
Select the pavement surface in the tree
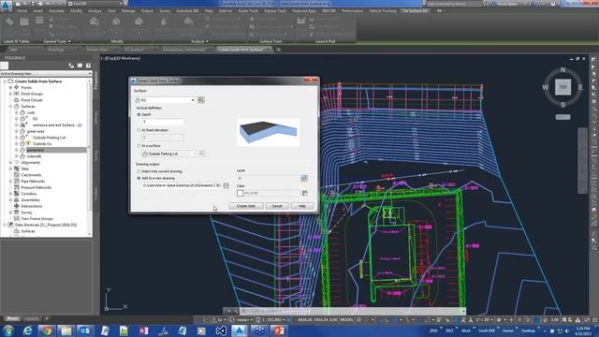(36, 150)
